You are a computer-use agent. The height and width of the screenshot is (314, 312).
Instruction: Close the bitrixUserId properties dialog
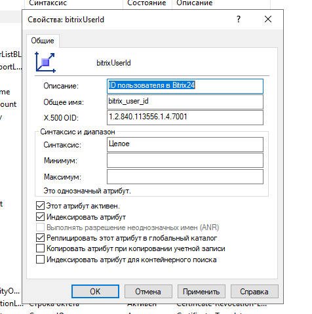click(x=268, y=19)
